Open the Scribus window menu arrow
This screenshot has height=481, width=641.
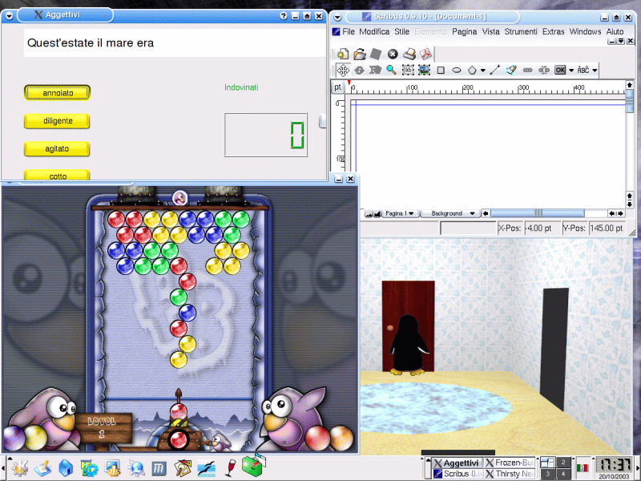point(337,17)
